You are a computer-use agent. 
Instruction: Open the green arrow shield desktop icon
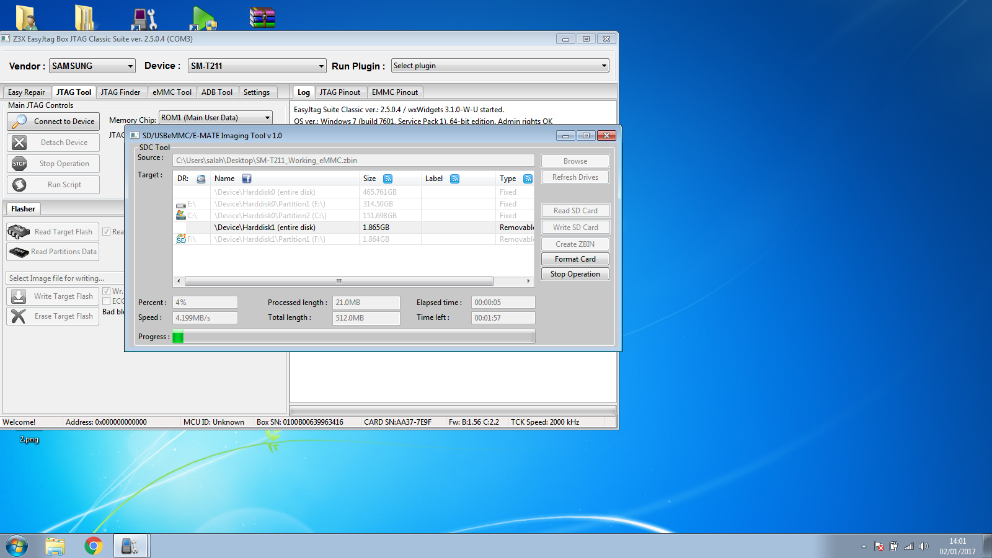(203, 19)
